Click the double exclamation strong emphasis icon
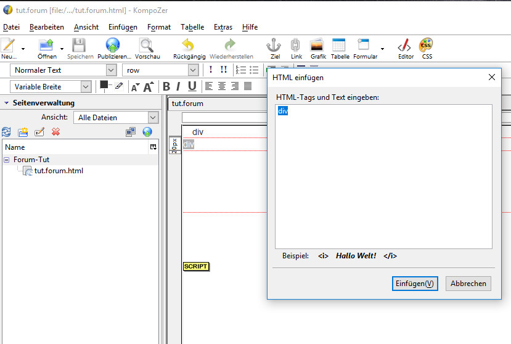Viewport: 511px width, 344px height. pos(224,70)
